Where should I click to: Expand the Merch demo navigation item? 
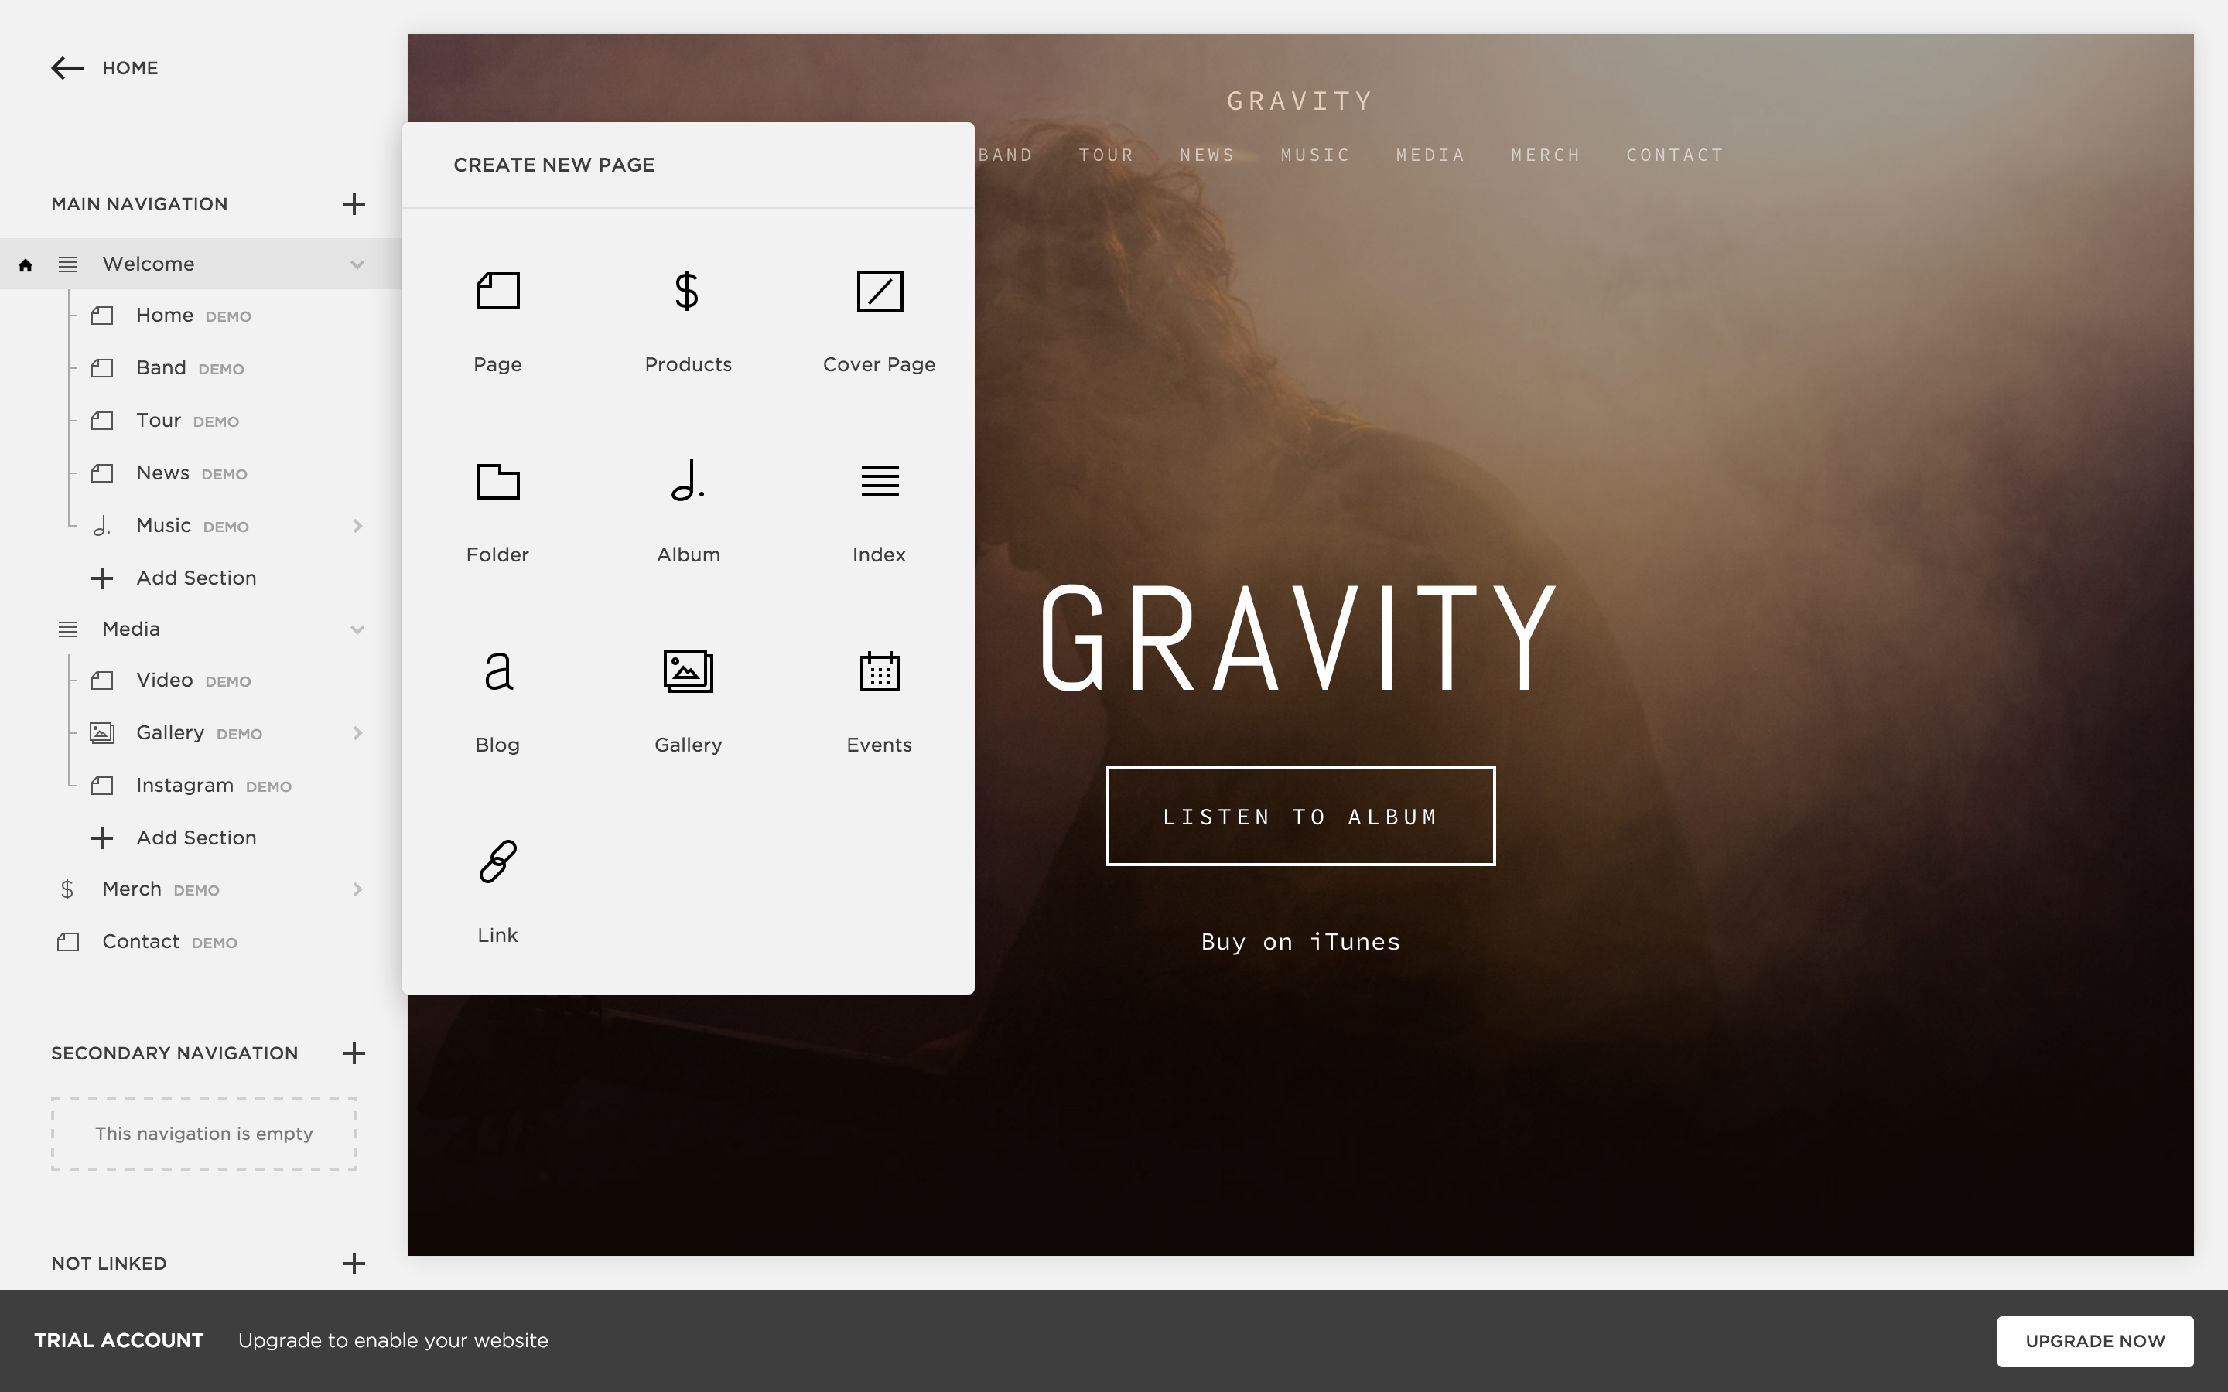[356, 889]
